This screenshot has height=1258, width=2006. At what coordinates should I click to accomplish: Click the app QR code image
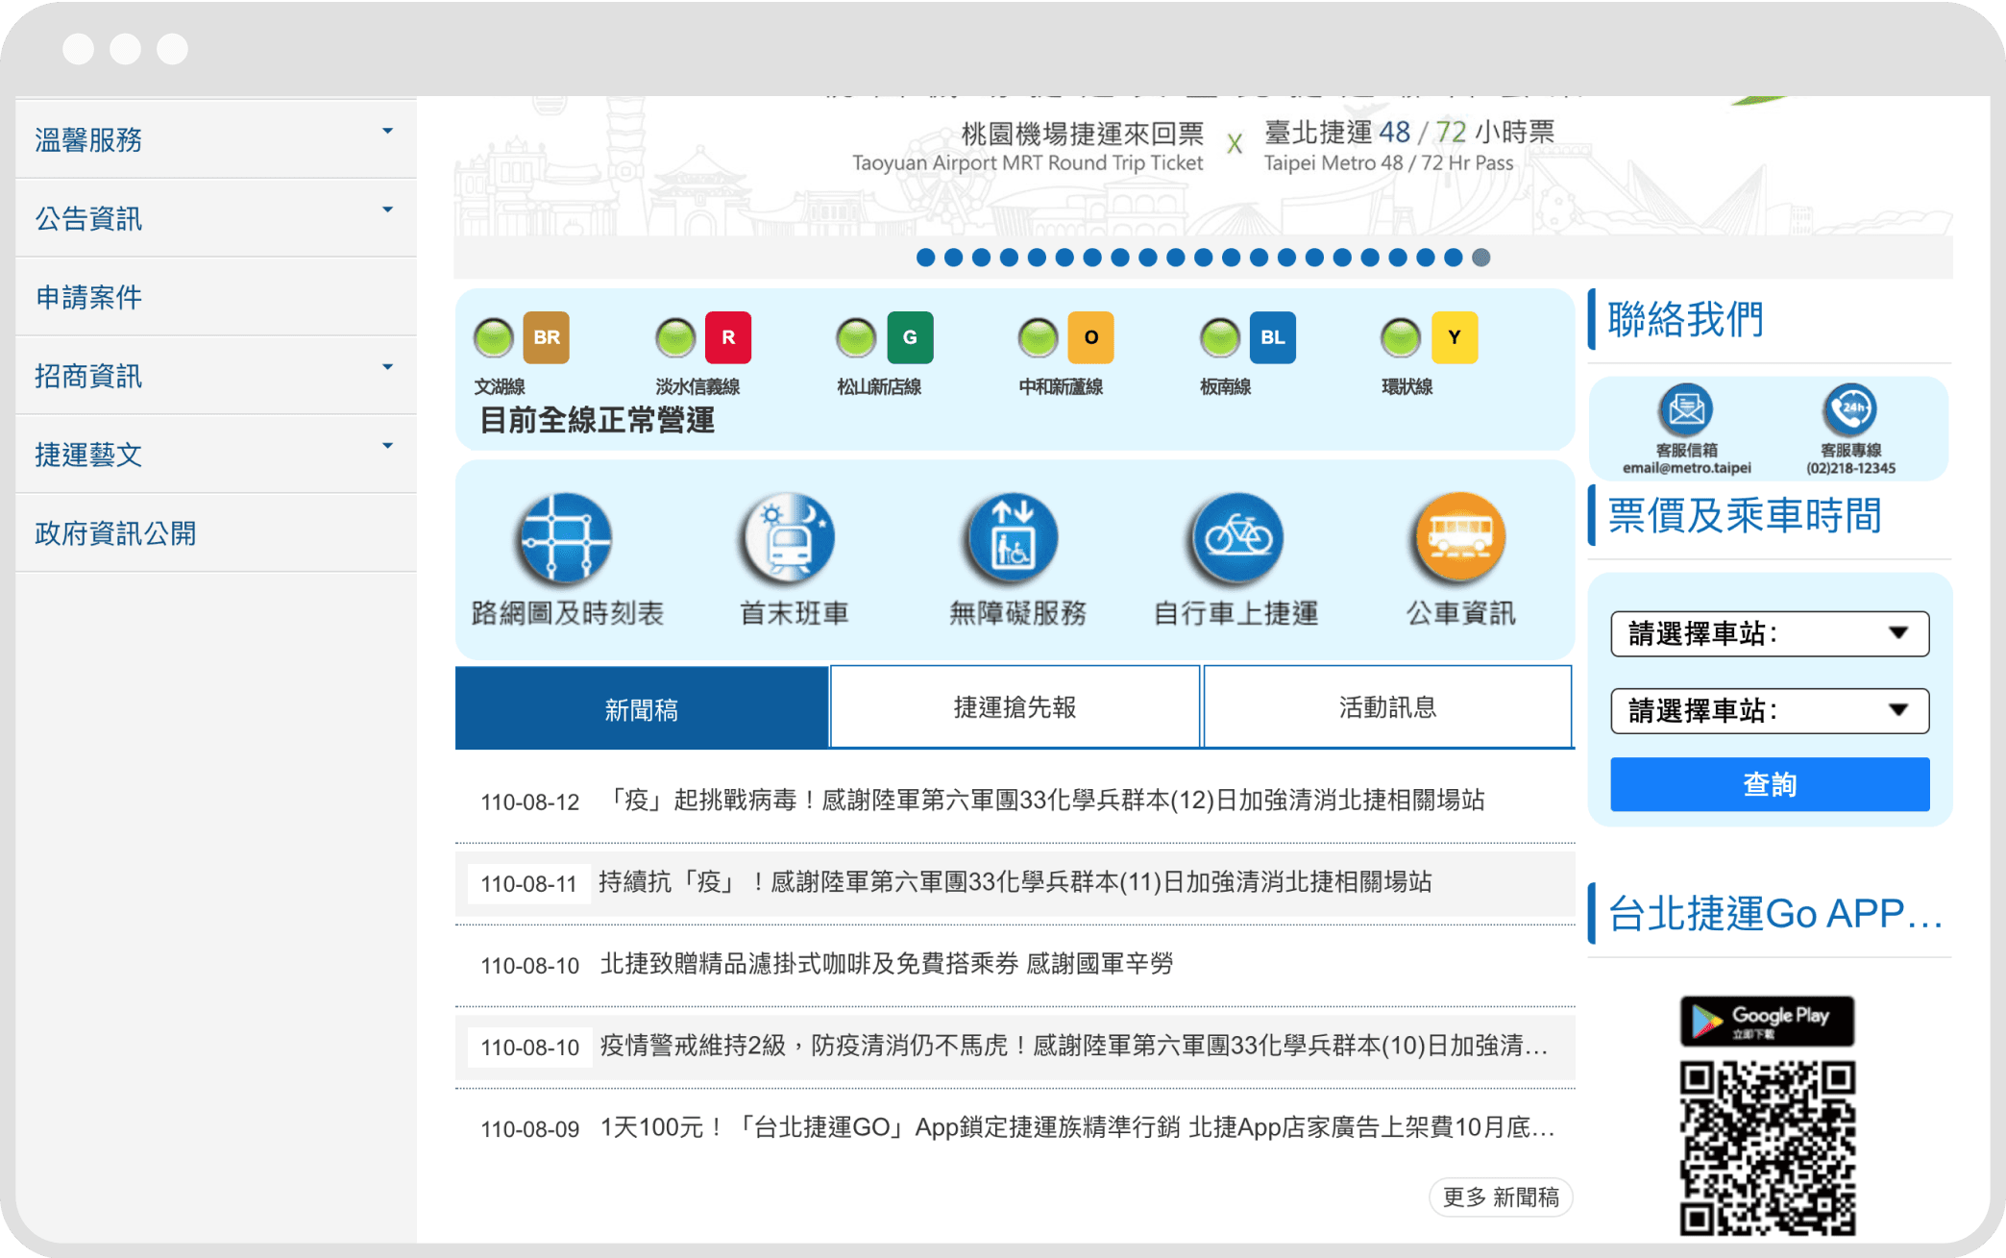point(1767,1148)
